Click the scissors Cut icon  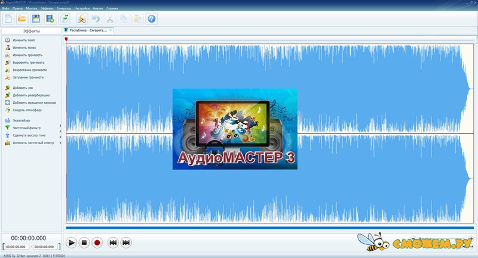click(x=110, y=19)
